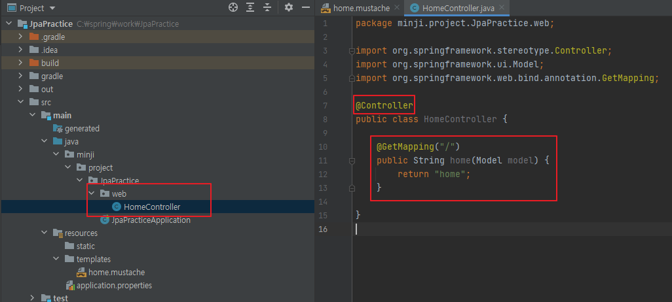Image resolution: width=672 pixels, height=302 pixels.
Task: Open the Project panel settings gear
Action: coord(289,7)
